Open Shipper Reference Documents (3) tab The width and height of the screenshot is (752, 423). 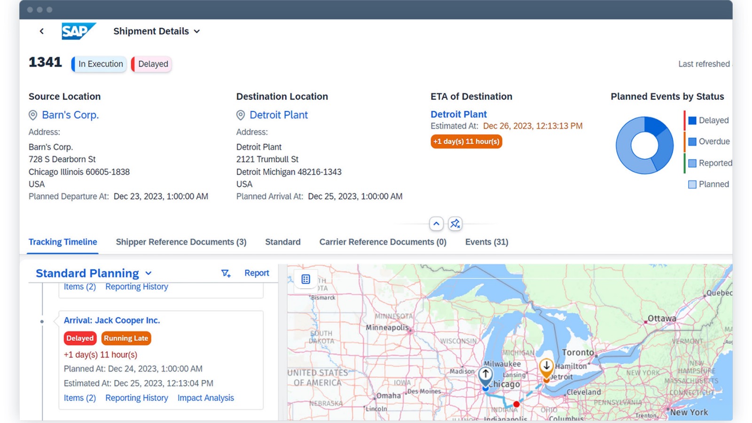coord(181,242)
